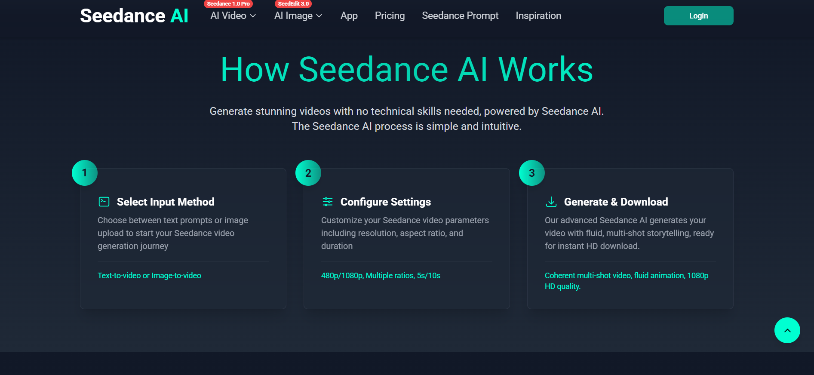The image size is (814, 375).
Task: Click the Login button
Action: pyautogui.click(x=698, y=16)
